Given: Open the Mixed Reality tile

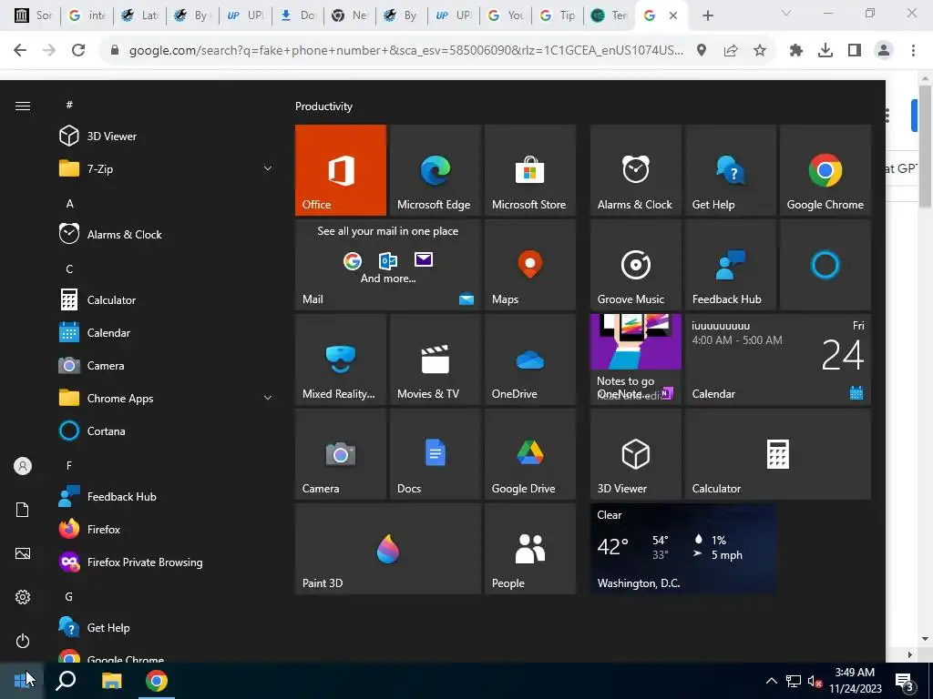Looking at the screenshot, I should coord(341,359).
